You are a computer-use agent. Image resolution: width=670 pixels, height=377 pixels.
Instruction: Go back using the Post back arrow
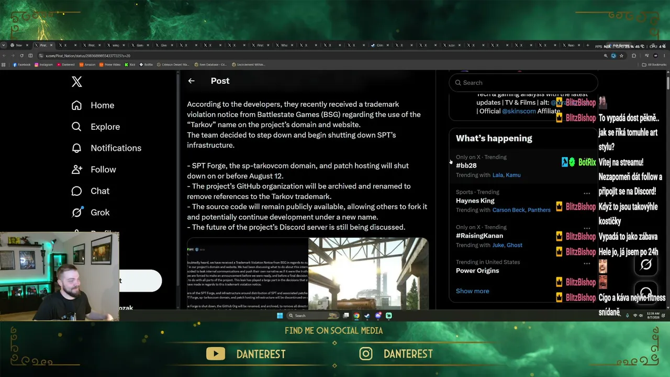click(191, 81)
